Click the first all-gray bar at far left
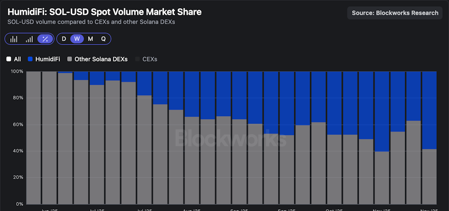Image resolution: width=449 pixels, height=211 pixels. click(33, 138)
